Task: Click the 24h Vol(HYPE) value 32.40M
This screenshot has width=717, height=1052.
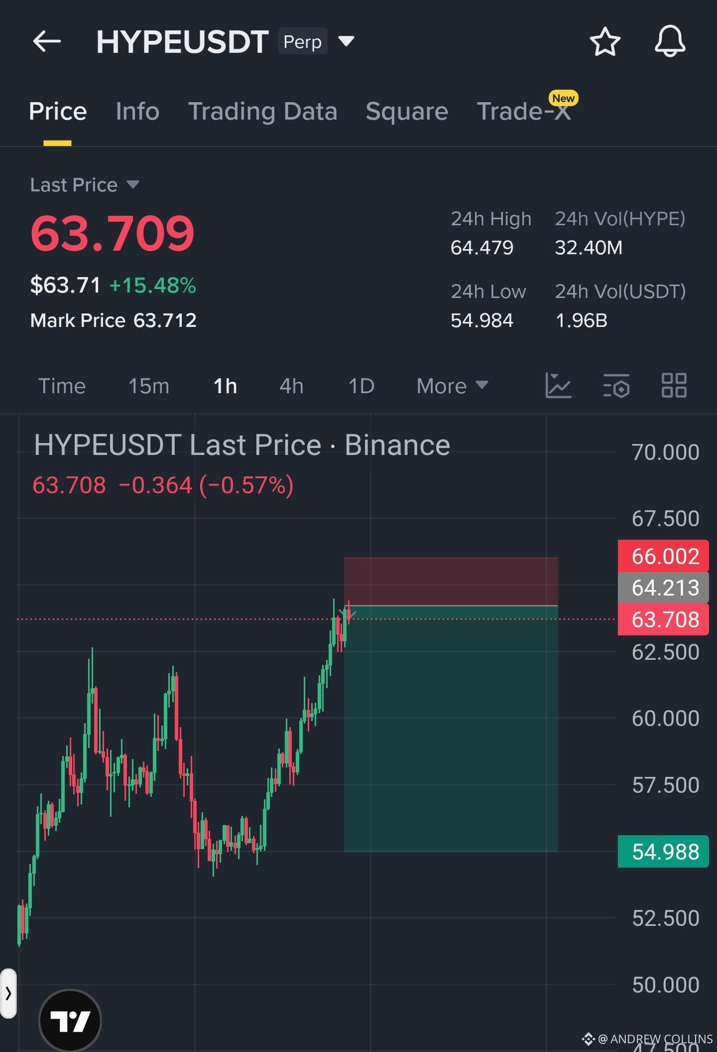Action: (x=589, y=248)
